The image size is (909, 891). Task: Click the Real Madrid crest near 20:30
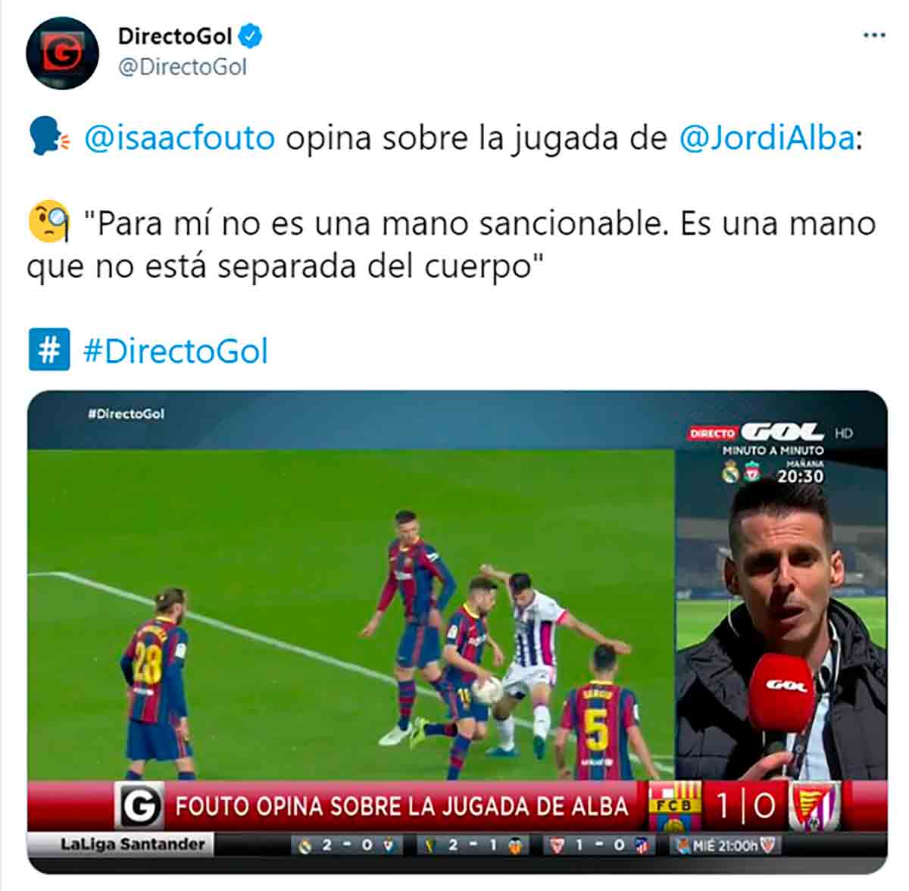pos(730,474)
